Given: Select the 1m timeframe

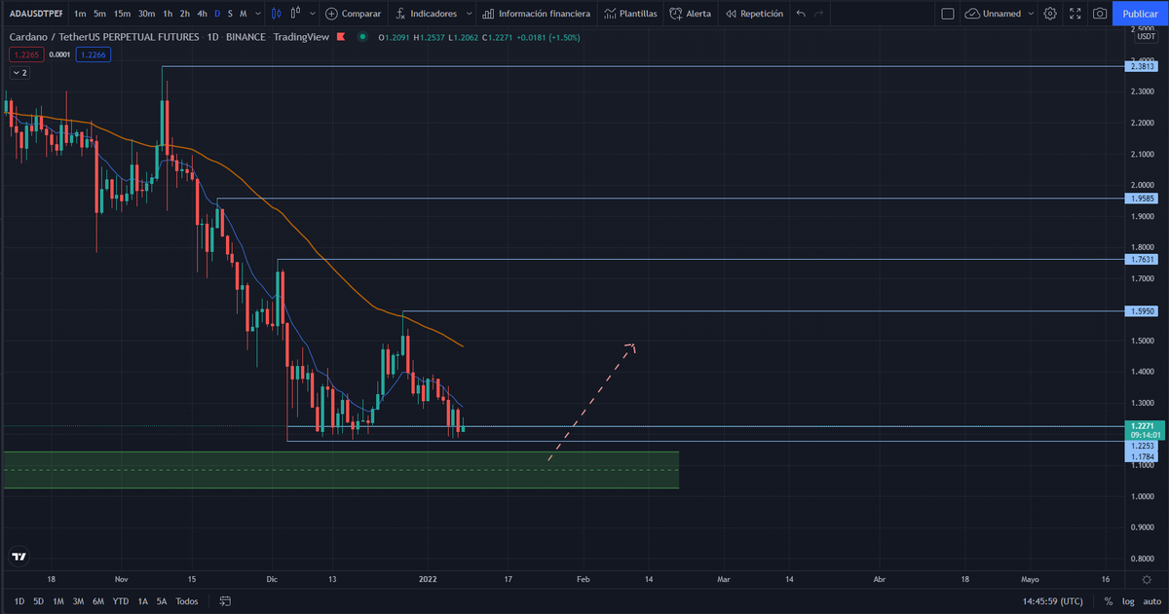Looking at the screenshot, I should [x=80, y=14].
